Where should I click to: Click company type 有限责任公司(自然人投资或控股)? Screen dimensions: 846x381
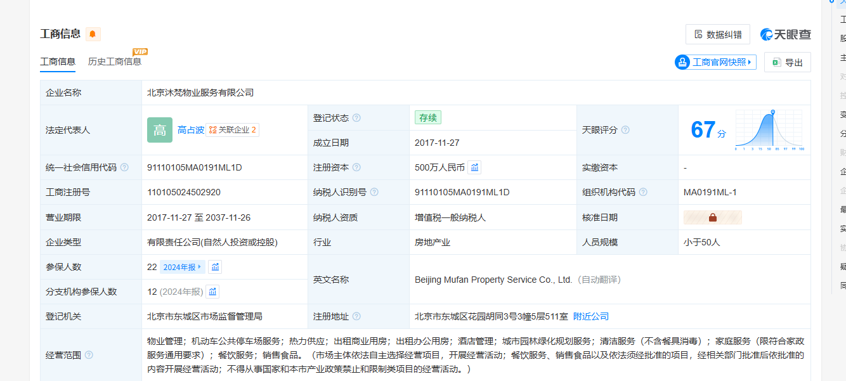click(212, 242)
